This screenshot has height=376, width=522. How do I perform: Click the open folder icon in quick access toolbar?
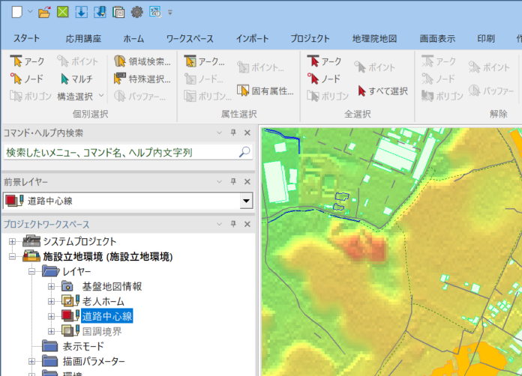(44, 12)
